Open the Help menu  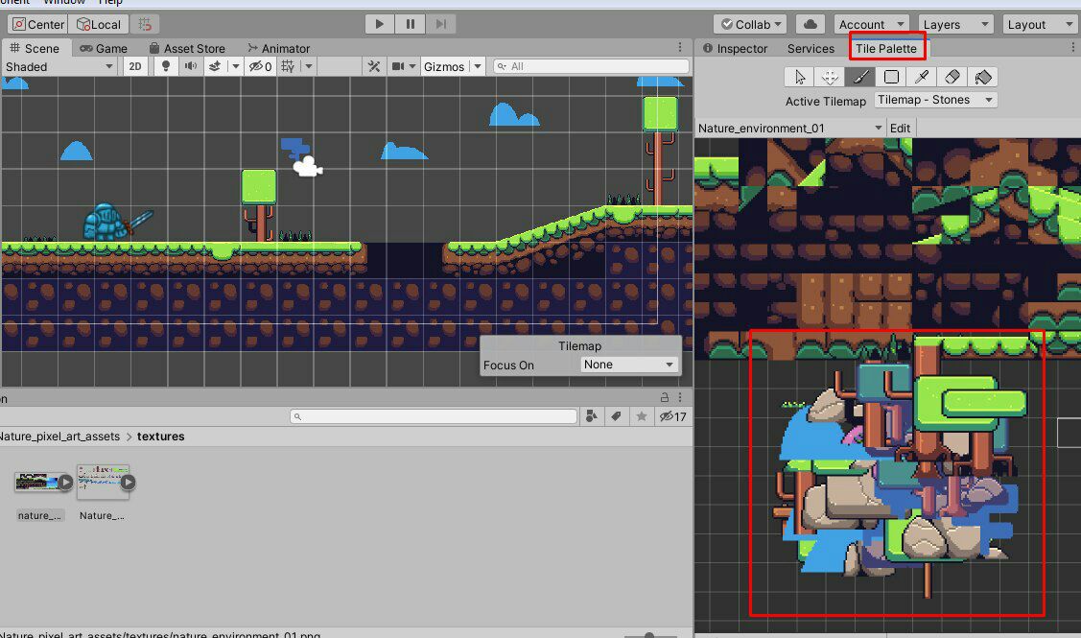[110, 2]
